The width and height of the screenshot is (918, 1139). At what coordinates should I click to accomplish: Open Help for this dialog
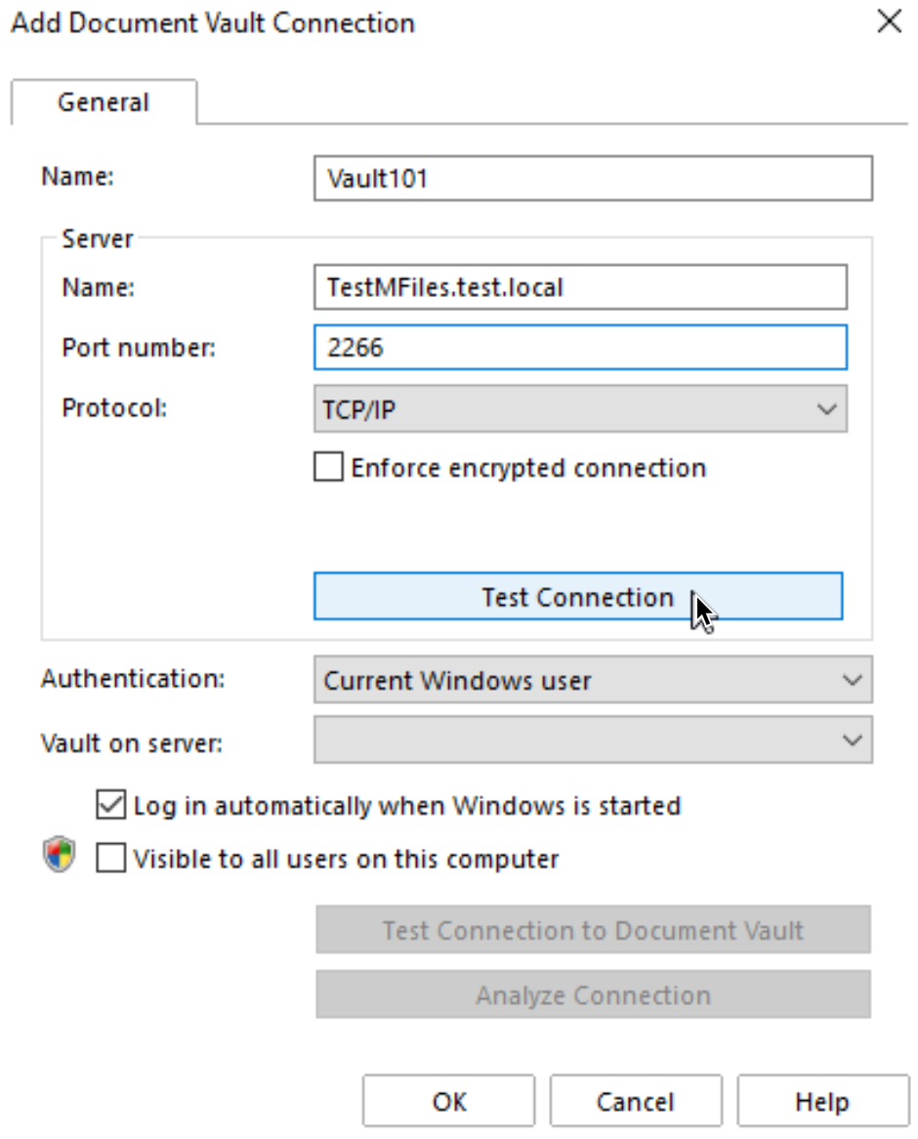tap(823, 1101)
